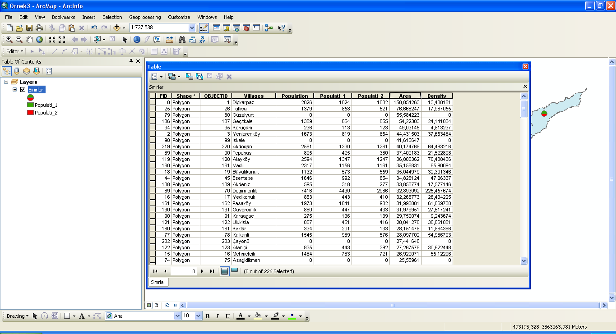Open the Drawing dropdown menu
The image size is (616, 334).
[18, 316]
